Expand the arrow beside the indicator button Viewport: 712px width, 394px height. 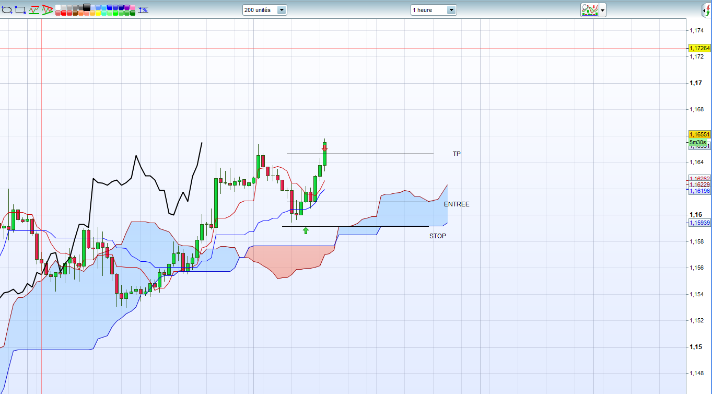click(603, 10)
